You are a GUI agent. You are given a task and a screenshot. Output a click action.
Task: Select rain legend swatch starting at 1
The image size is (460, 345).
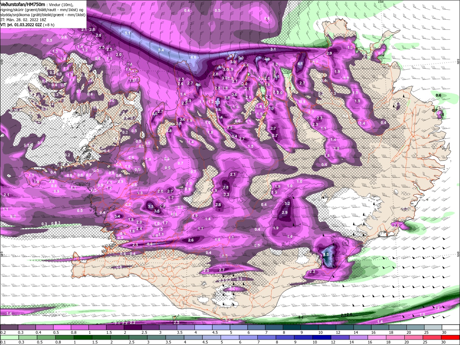pyautogui.click(x=83, y=337)
